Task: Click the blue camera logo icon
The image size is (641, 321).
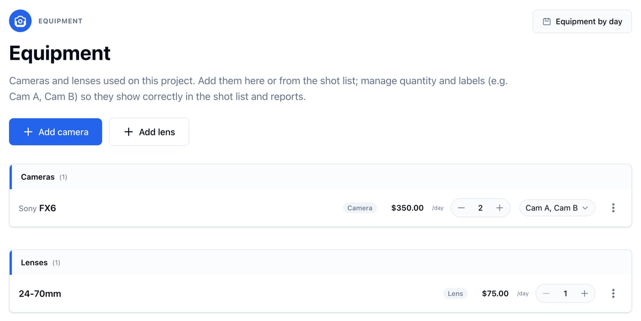Action: [x=20, y=21]
